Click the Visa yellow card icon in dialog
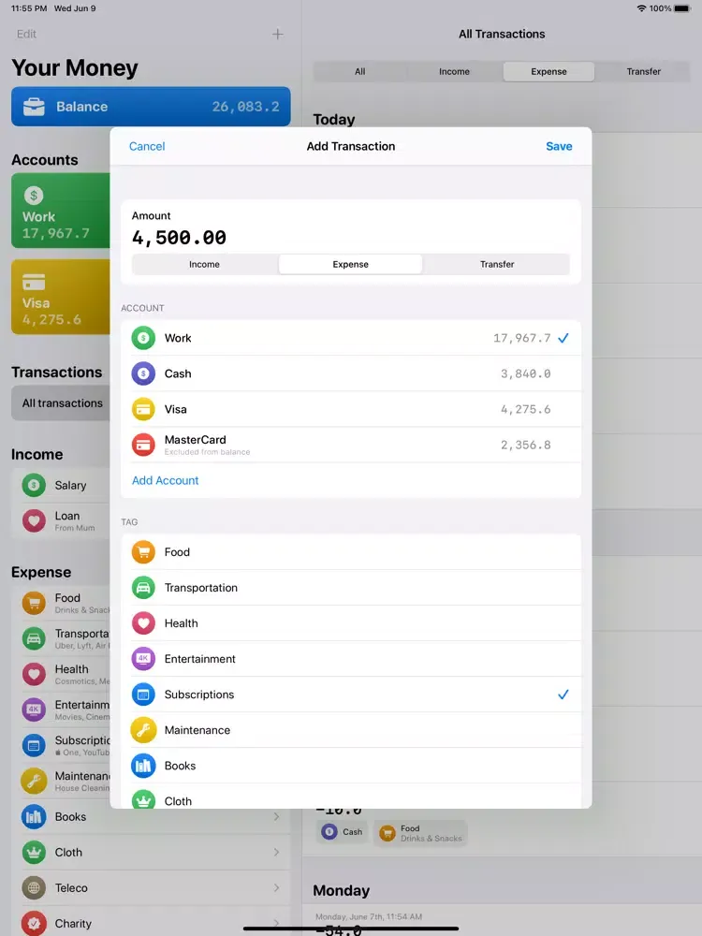The image size is (702, 936). coord(143,409)
